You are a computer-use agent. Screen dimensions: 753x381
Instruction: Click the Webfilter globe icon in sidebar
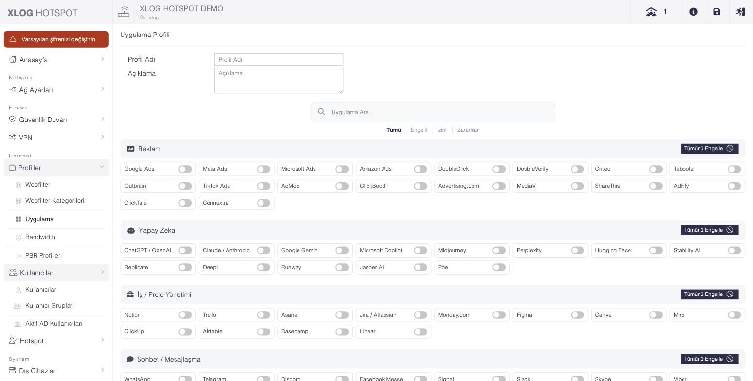(18, 185)
